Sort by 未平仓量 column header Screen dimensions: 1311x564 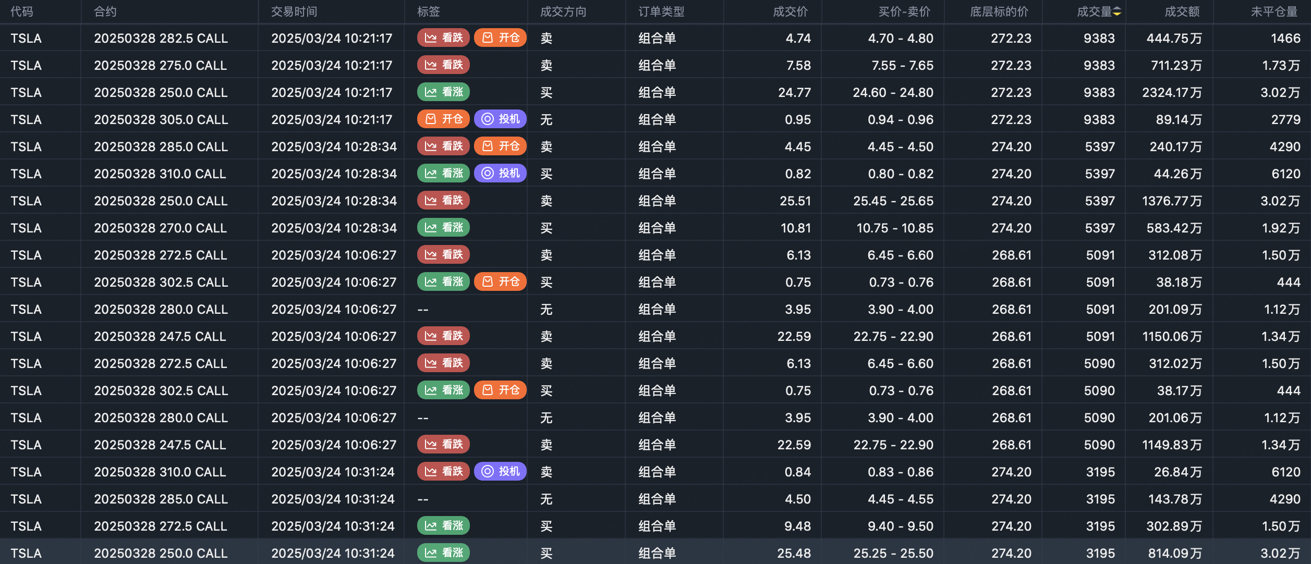[x=1274, y=12]
